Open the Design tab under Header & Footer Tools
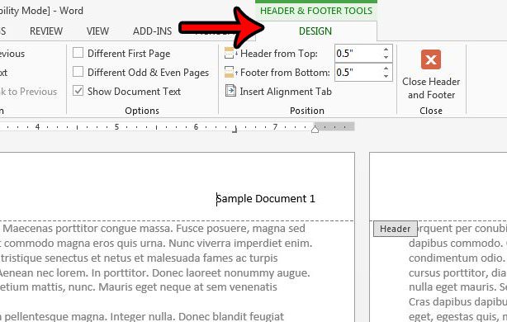507x322 pixels. coord(315,31)
